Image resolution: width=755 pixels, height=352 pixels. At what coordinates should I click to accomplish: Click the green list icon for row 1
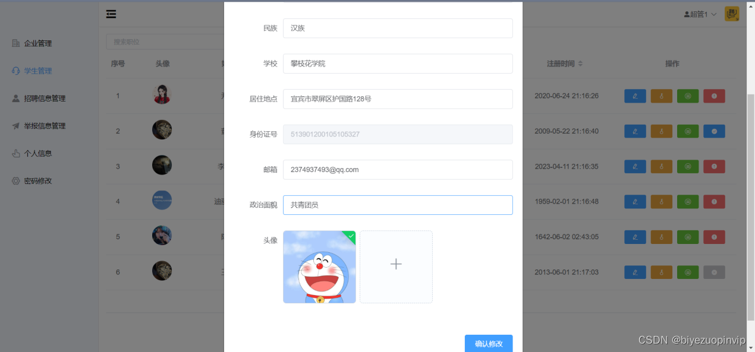688,96
